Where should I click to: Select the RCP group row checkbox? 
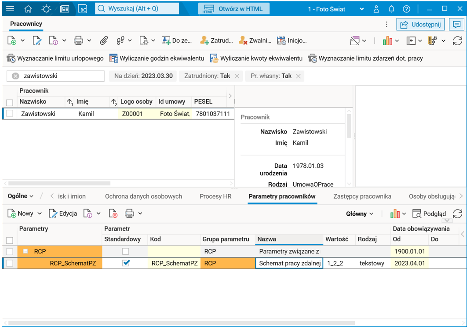pos(10,251)
